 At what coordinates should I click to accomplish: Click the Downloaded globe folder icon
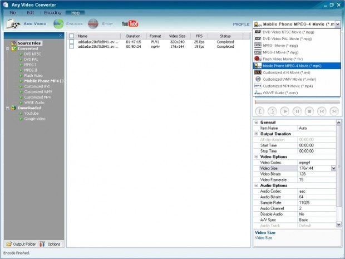point(14,107)
